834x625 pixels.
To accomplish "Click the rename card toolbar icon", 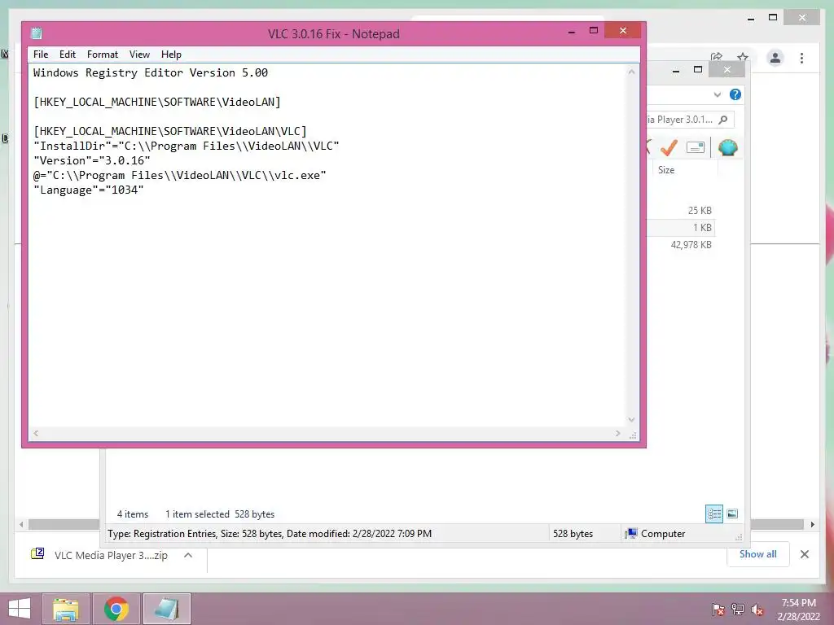I will [x=696, y=147].
